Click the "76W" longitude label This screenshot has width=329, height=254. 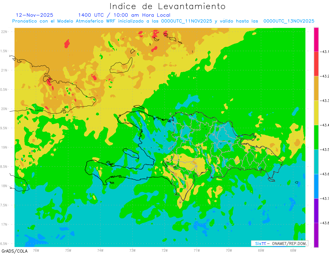click(x=36, y=250)
